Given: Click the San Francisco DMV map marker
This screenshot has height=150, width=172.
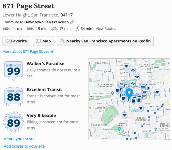Looking at the screenshot, I should click(x=112, y=93).
